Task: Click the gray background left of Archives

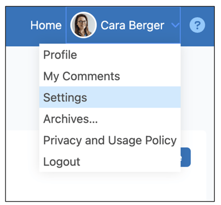Action: pos(22,119)
